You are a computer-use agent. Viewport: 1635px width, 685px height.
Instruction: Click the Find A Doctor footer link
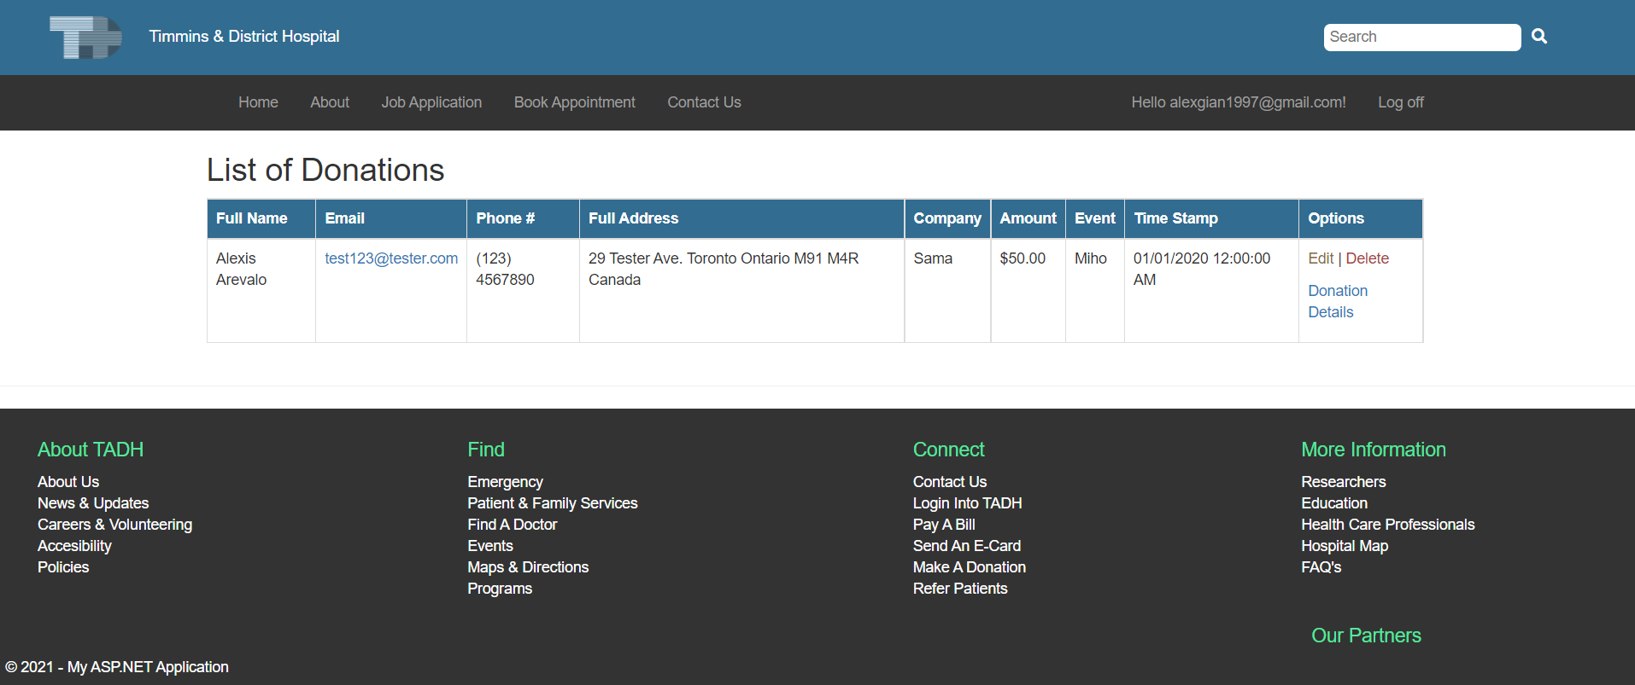coord(512,525)
